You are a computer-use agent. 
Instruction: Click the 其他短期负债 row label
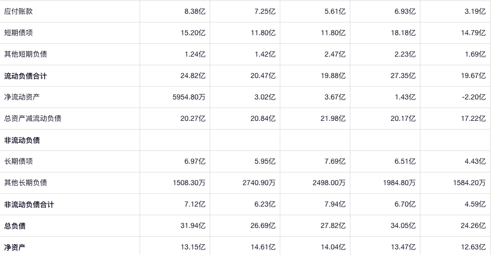(x=26, y=54)
